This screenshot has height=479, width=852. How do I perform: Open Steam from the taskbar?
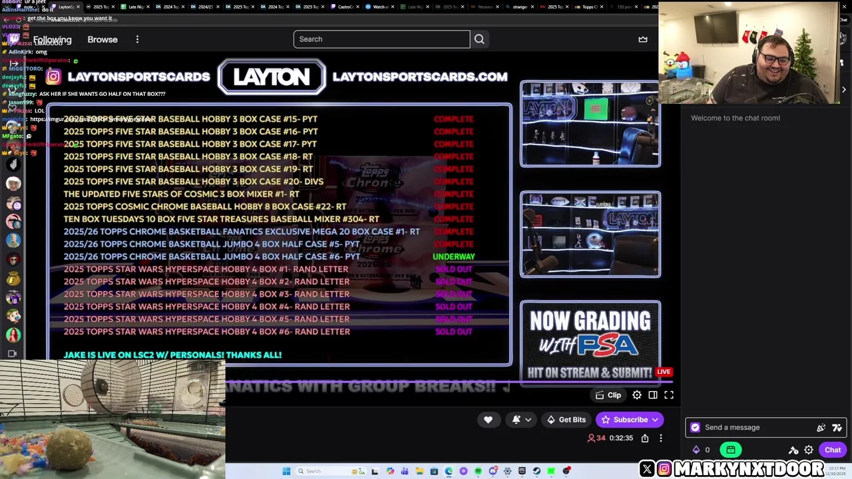pos(536,471)
